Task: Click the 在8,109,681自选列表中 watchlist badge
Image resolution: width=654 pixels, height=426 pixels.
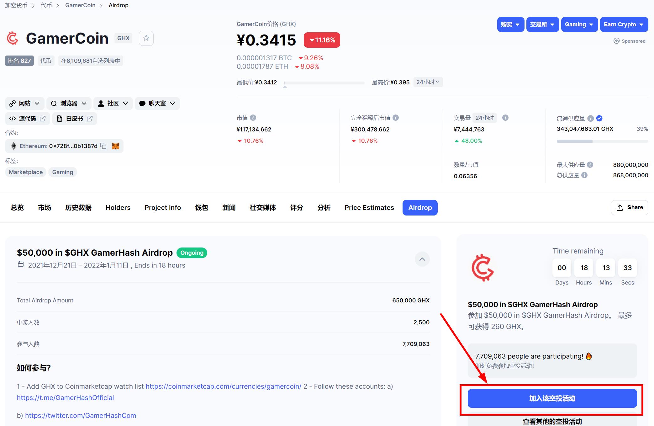Action: point(91,61)
